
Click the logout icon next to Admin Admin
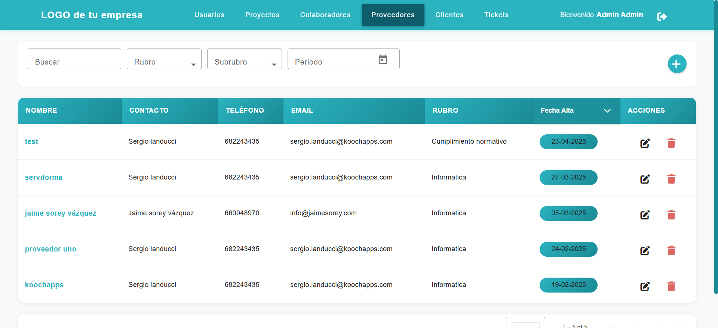click(x=662, y=16)
